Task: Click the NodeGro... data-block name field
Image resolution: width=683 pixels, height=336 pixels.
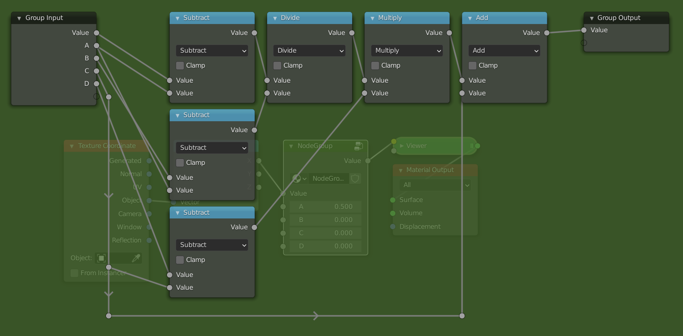Action: coord(329,178)
